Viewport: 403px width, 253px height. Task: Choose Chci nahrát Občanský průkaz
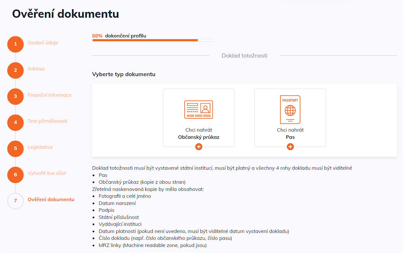pos(199,134)
